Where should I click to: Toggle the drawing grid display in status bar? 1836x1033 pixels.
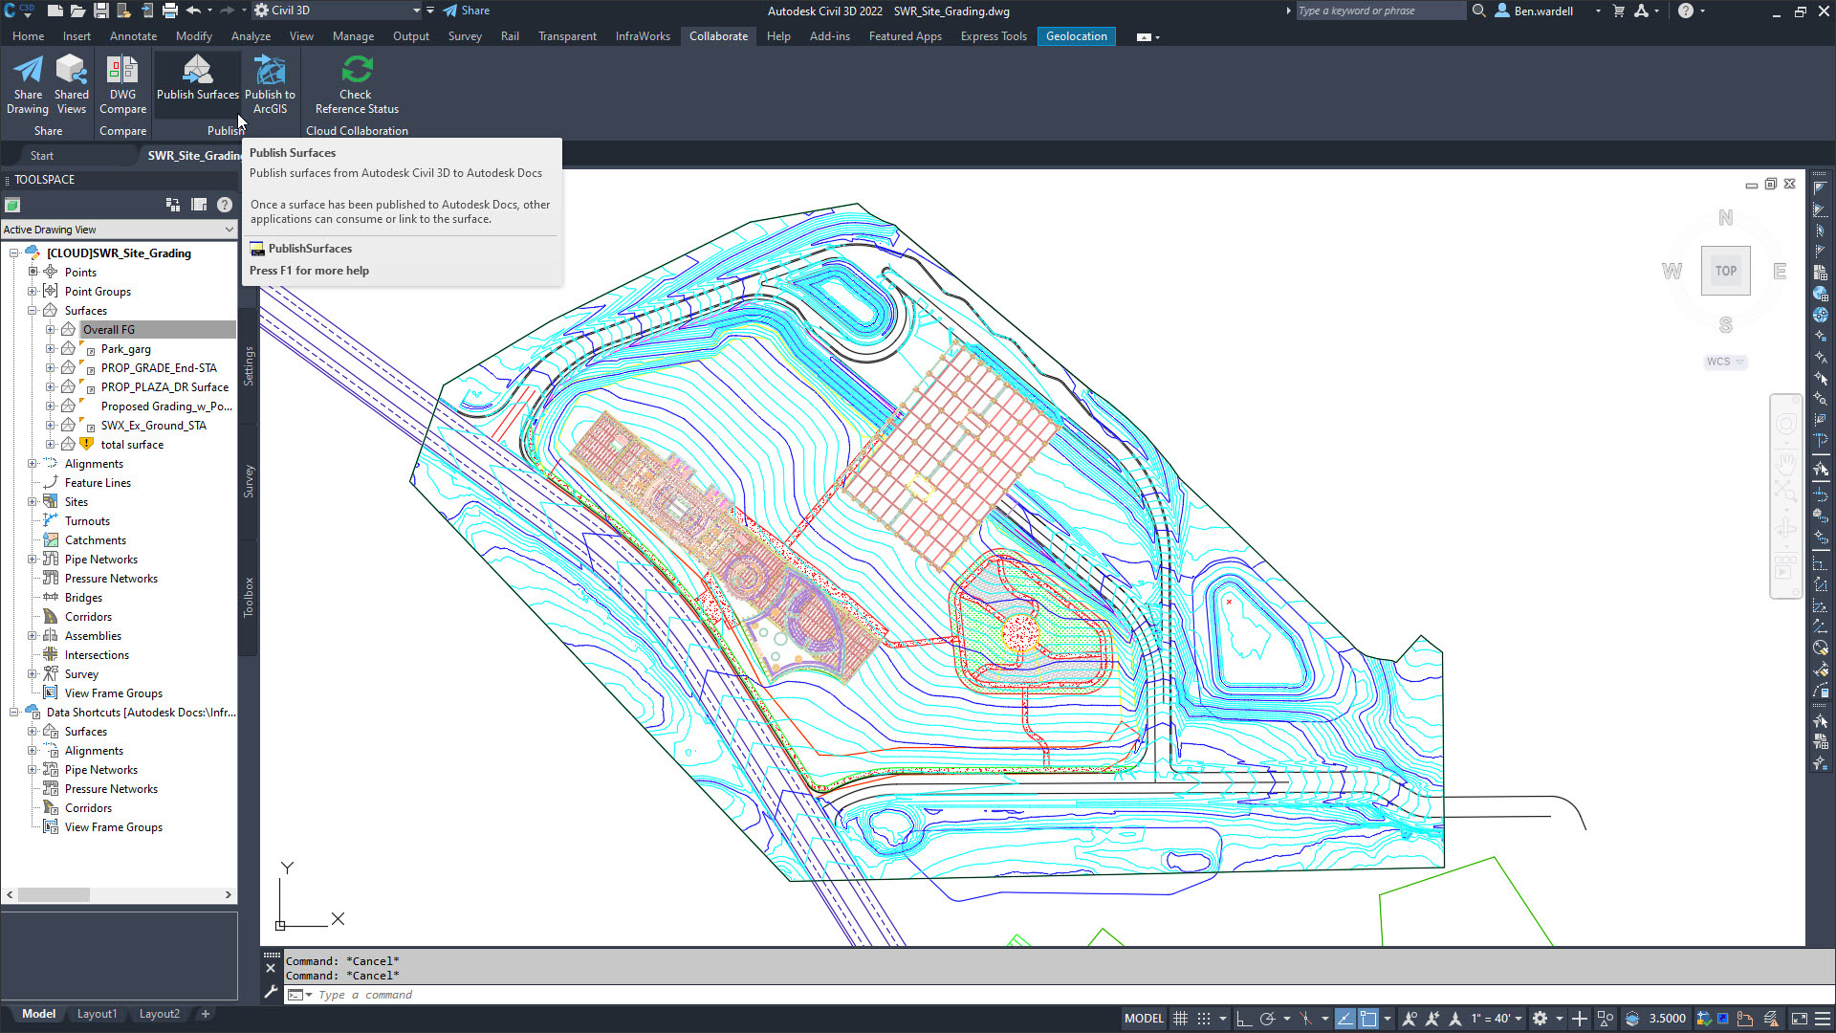click(1181, 1019)
